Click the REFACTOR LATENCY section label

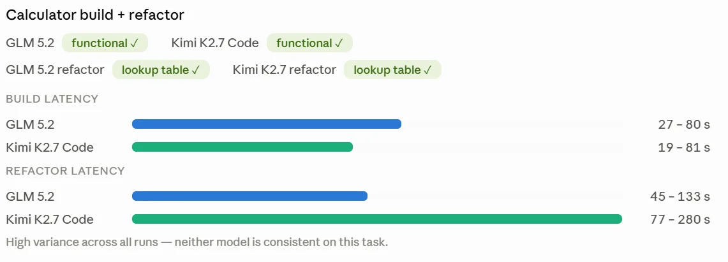coord(66,171)
